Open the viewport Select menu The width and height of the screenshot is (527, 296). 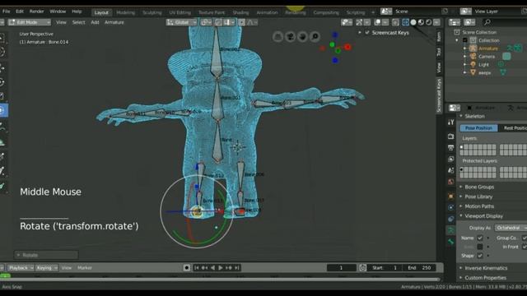78,22
